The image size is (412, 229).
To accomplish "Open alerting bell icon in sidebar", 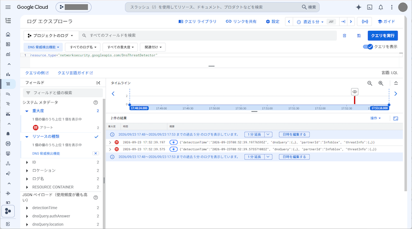I will point(8,134).
